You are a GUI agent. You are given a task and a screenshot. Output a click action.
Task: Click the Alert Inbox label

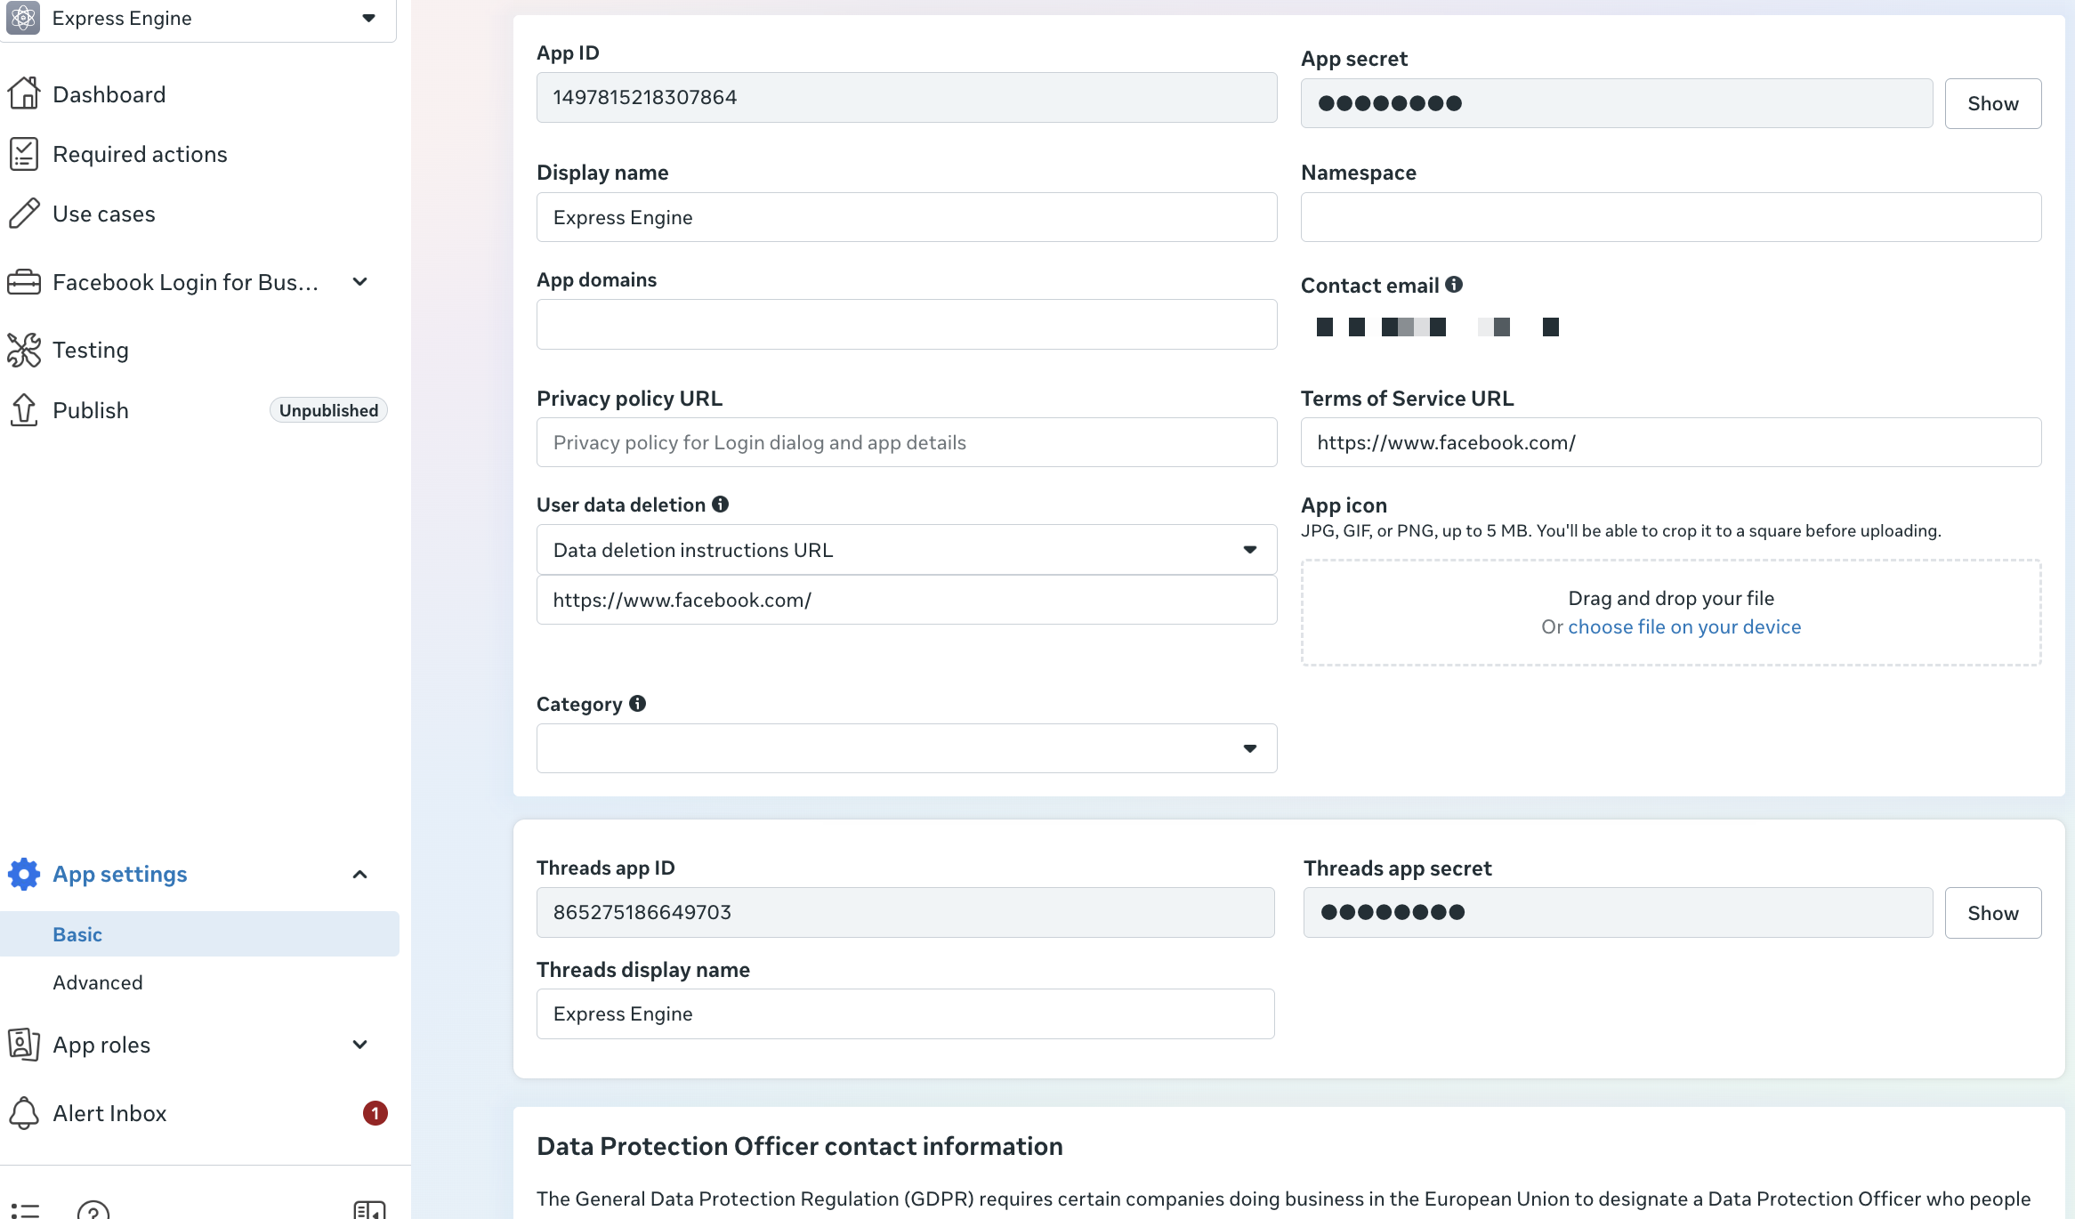tap(109, 1113)
